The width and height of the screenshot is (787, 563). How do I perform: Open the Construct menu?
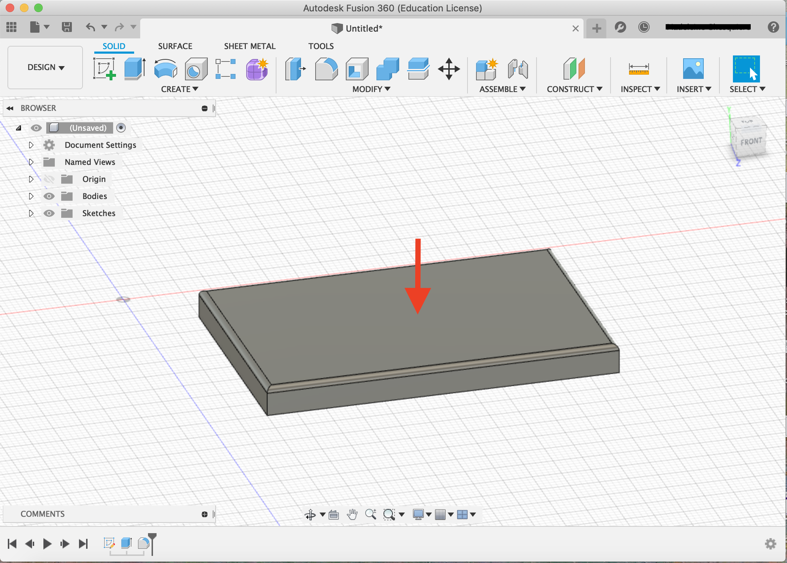tap(574, 89)
